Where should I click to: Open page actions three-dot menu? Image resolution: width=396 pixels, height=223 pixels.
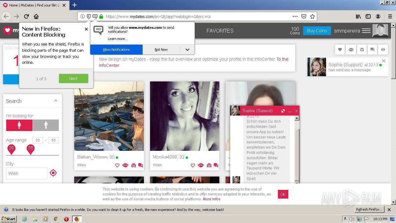click(295, 16)
